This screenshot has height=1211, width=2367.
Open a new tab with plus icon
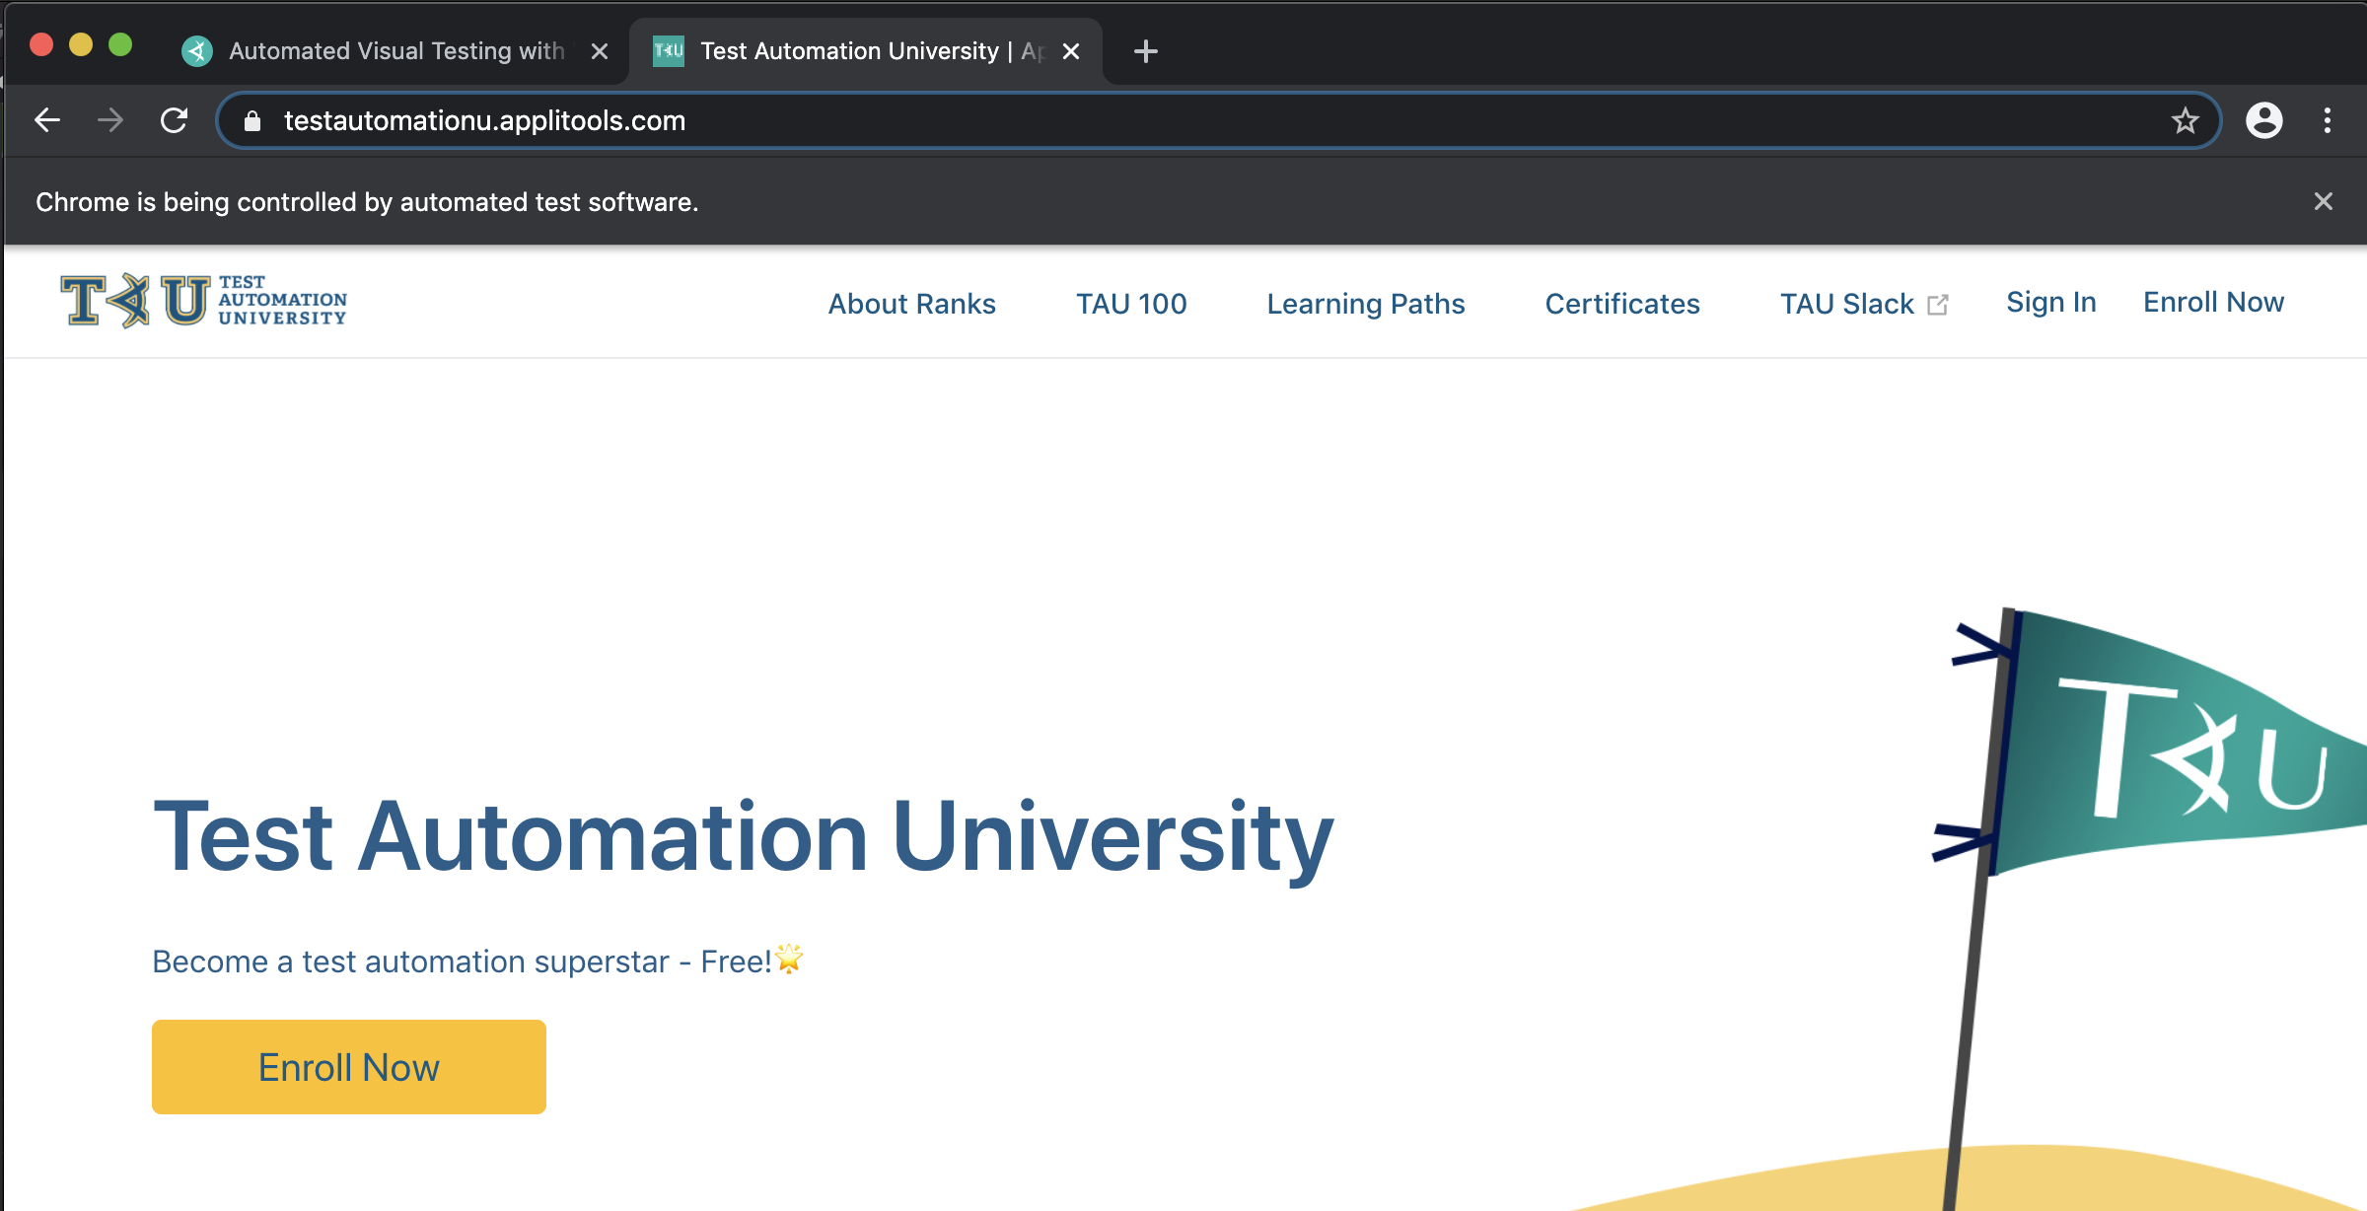click(1145, 51)
